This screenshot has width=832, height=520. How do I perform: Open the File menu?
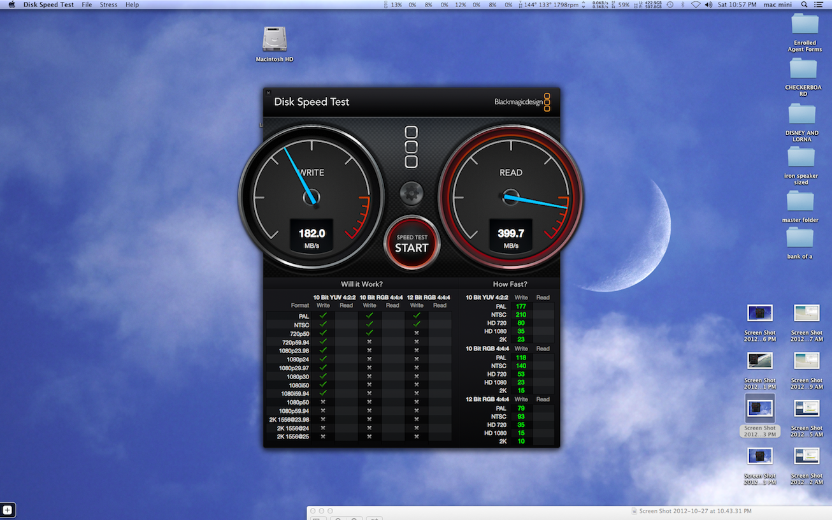pyautogui.click(x=87, y=4)
